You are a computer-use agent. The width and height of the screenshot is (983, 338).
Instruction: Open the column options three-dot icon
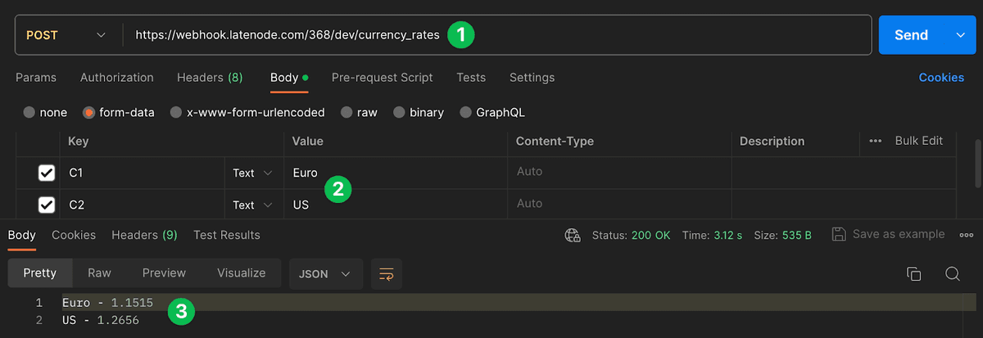(875, 141)
